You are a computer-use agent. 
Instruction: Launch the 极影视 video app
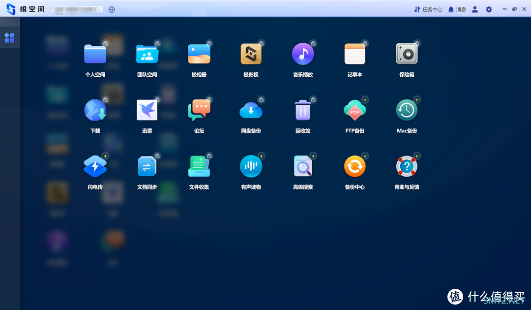tap(251, 54)
